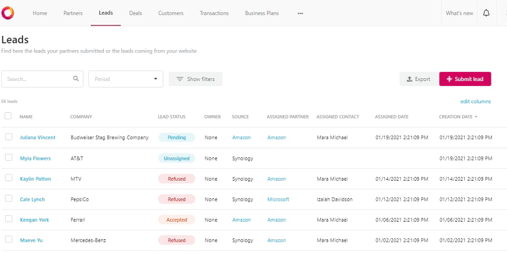Check the Juliana Vincent row checkbox

pyautogui.click(x=9, y=137)
